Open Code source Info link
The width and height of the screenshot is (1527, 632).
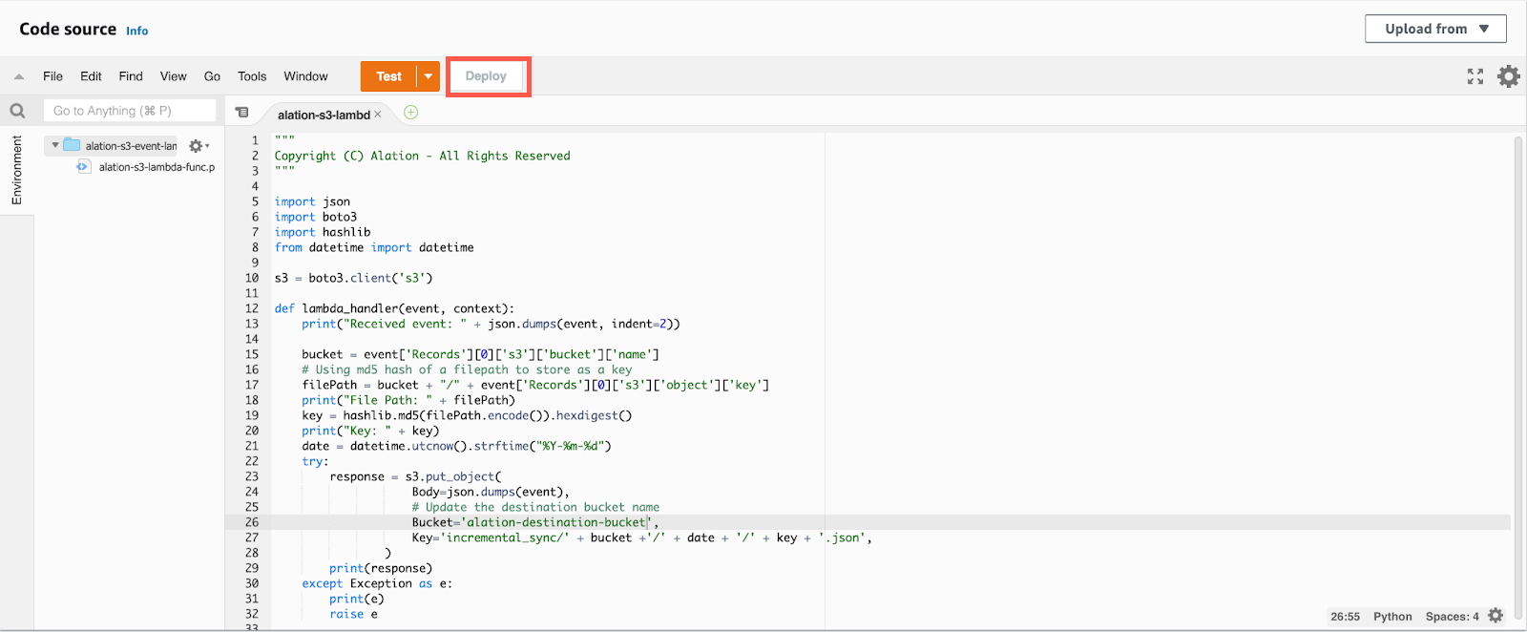coord(137,31)
